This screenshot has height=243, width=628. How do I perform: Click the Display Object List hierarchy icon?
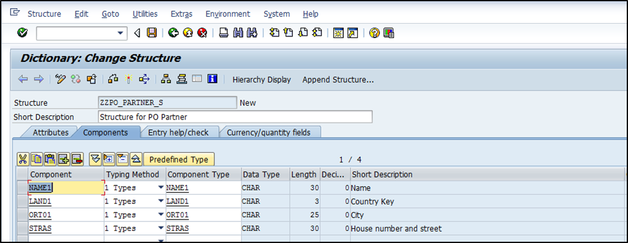coord(166,79)
